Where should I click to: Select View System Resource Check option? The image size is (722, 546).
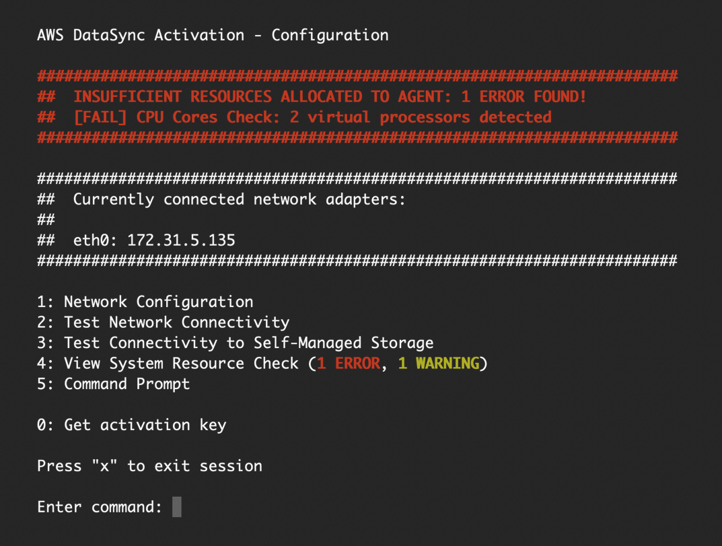click(x=262, y=363)
